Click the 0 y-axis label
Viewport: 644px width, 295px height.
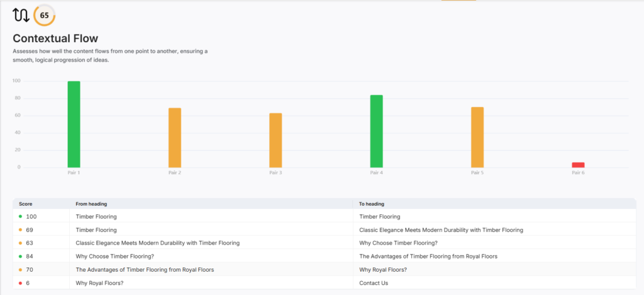coord(19,167)
